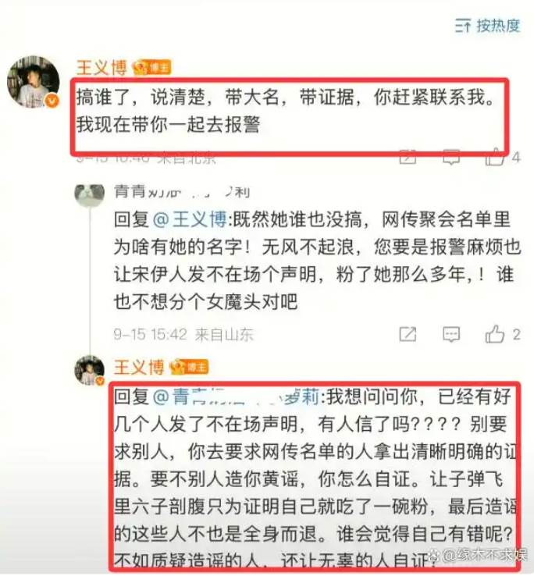Click the sort icon beside 按热度
This screenshot has width=534, height=576.
[463, 25]
